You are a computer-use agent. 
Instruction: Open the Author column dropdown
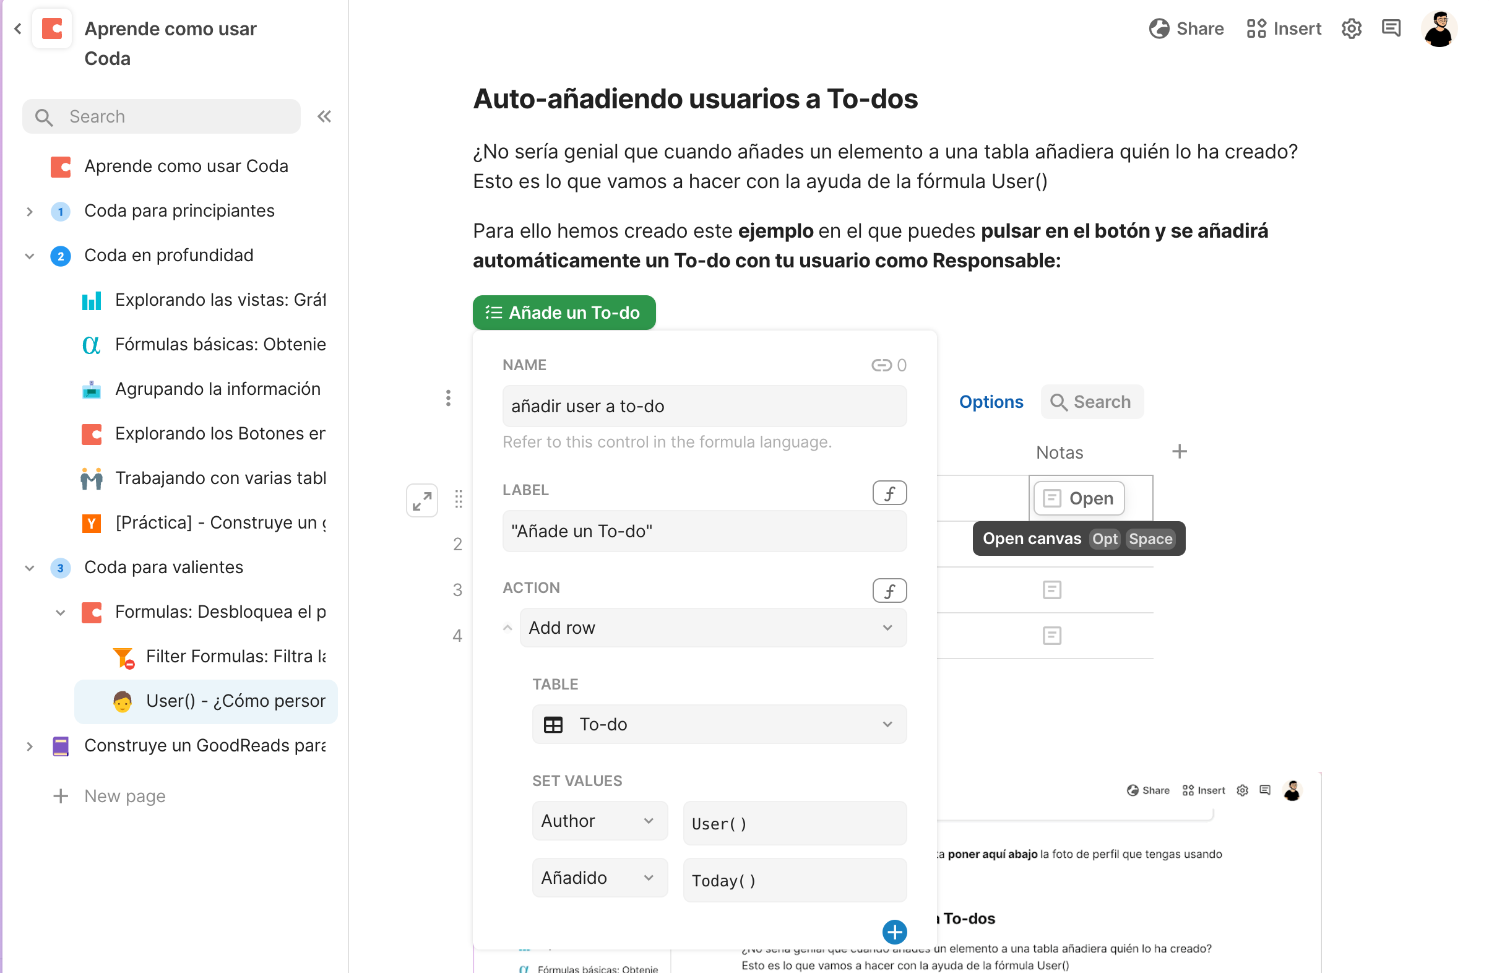[598, 820]
